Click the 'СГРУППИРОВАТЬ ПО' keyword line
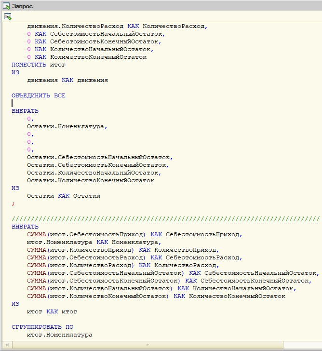 (42, 327)
